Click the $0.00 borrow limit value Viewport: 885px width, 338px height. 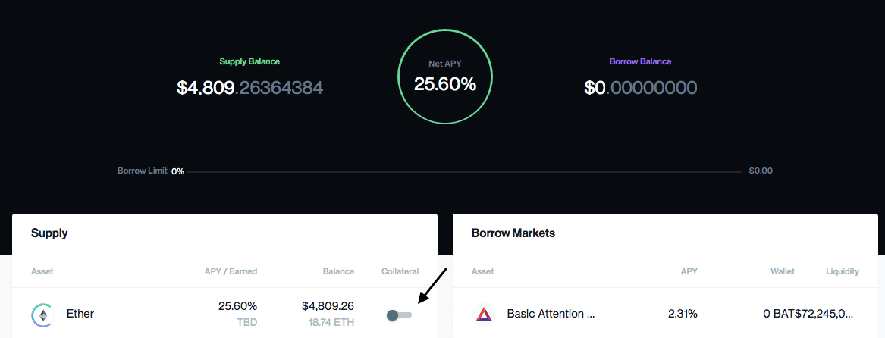coord(761,171)
